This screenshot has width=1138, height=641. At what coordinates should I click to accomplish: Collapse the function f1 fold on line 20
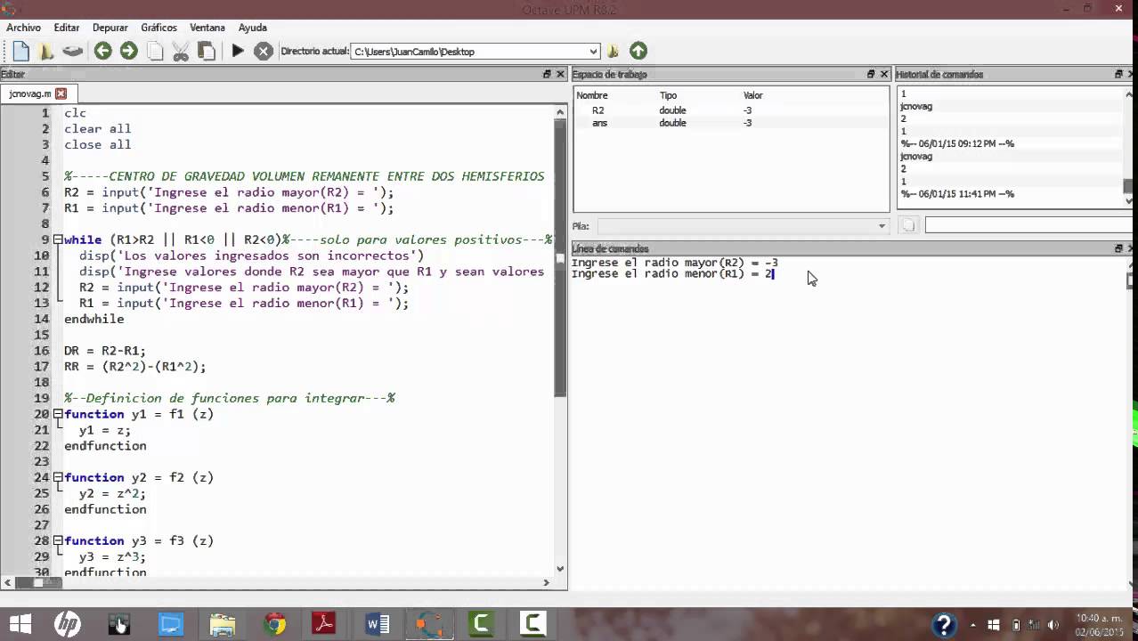tap(58, 414)
